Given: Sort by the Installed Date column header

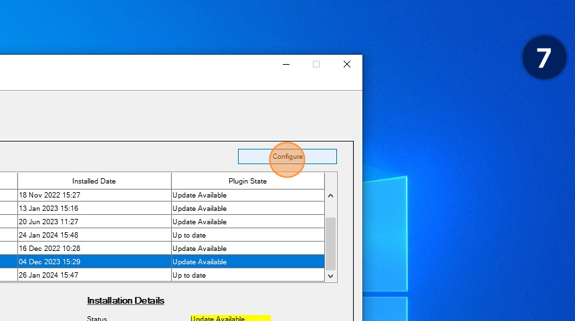Looking at the screenshot, I should click(x=94, y=181).
